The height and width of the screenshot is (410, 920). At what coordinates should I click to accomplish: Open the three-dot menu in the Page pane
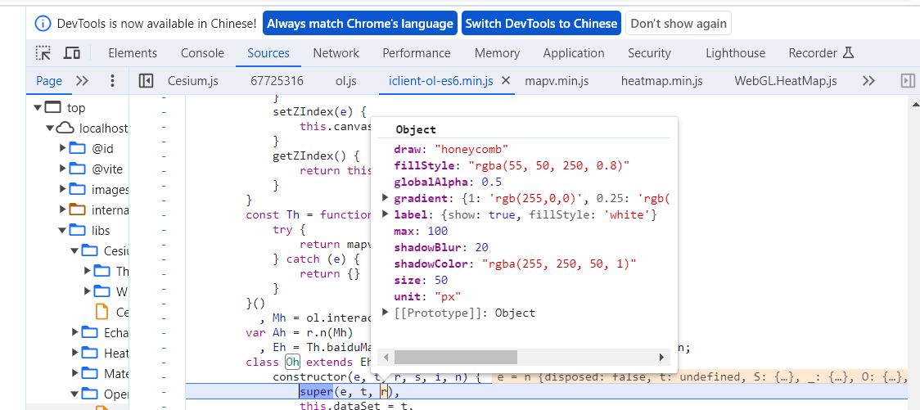click(113, 81)
